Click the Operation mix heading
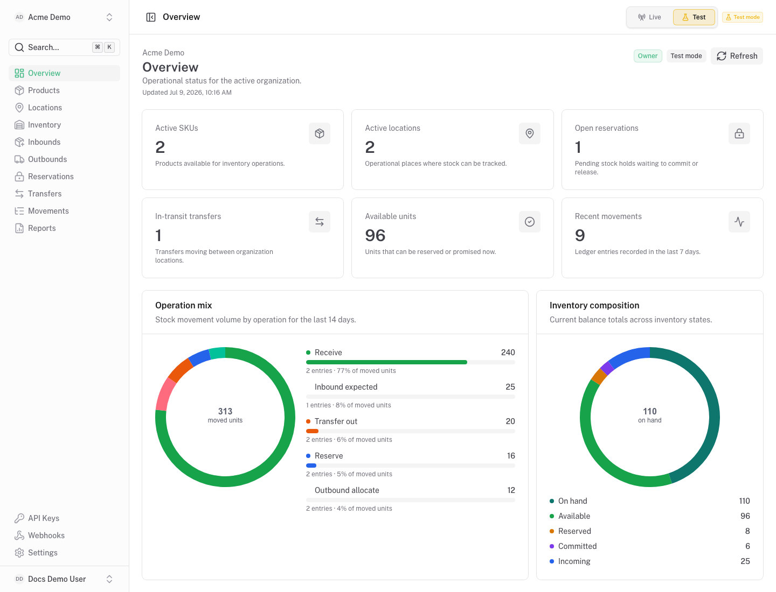The image size is (776, 592). pyautogui.click(x=183, y=305)
